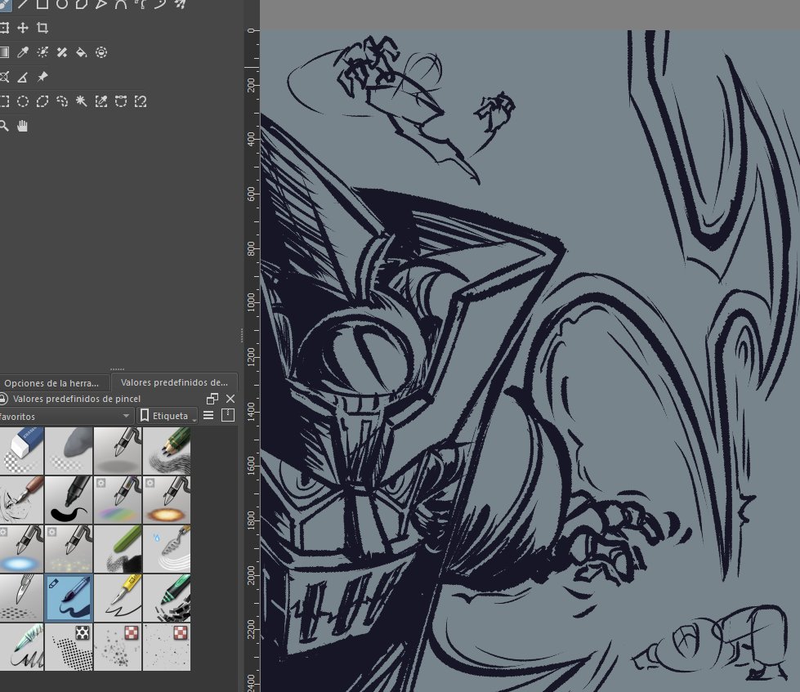Open the presets view mode menu
800x692 pixels.
pos(208,416)
